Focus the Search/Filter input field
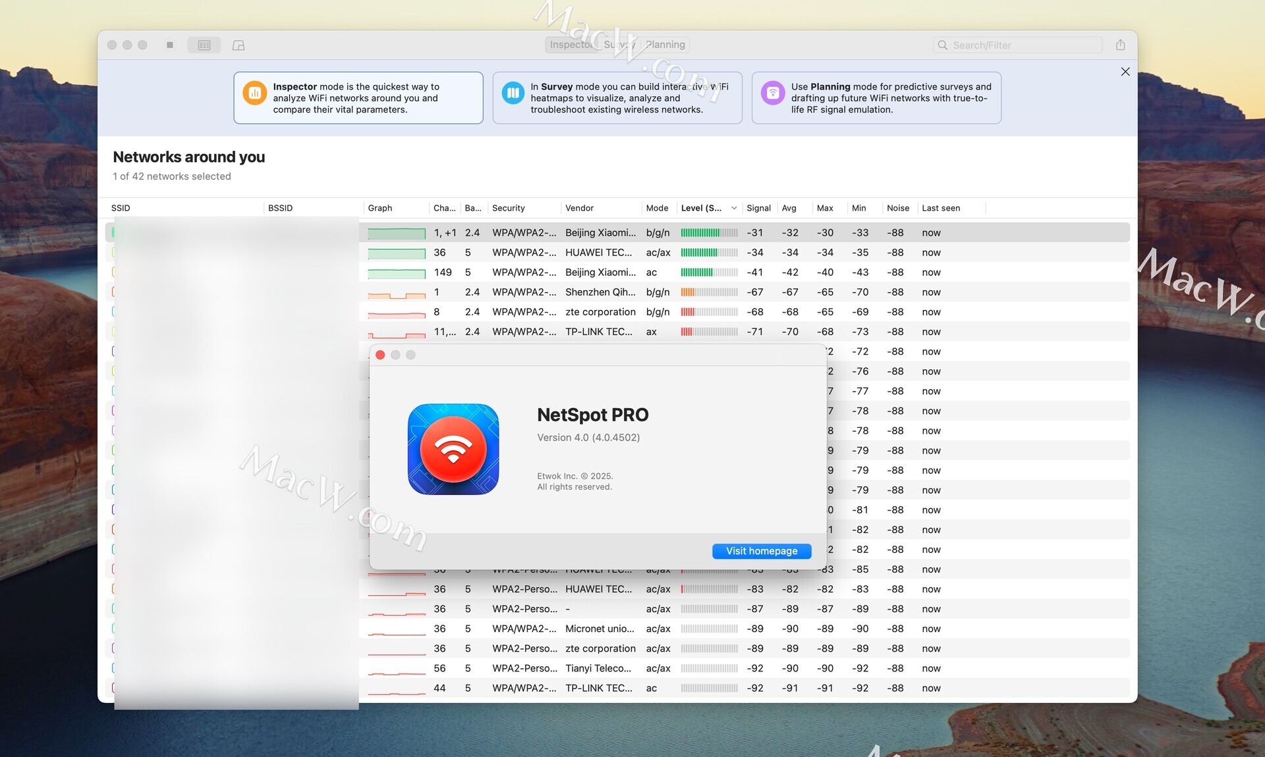The width and height of the screenshot is (1265, 757). pos(1018,45)
